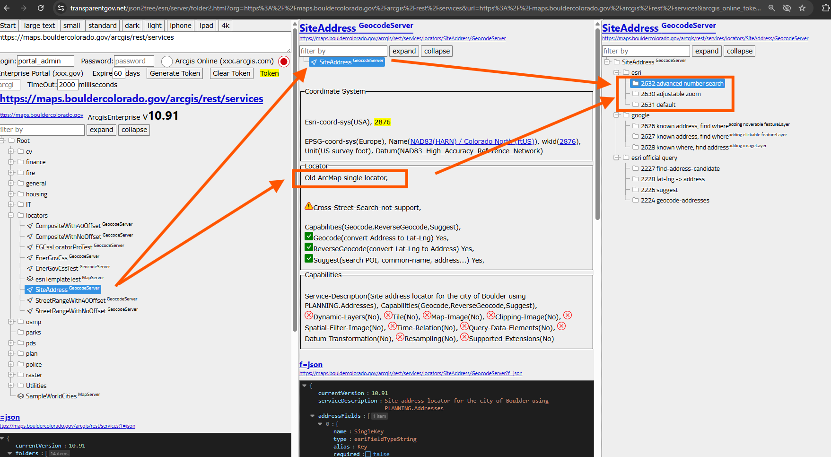
Task: Collapse the locators folder node
Action: click(11, 215)
